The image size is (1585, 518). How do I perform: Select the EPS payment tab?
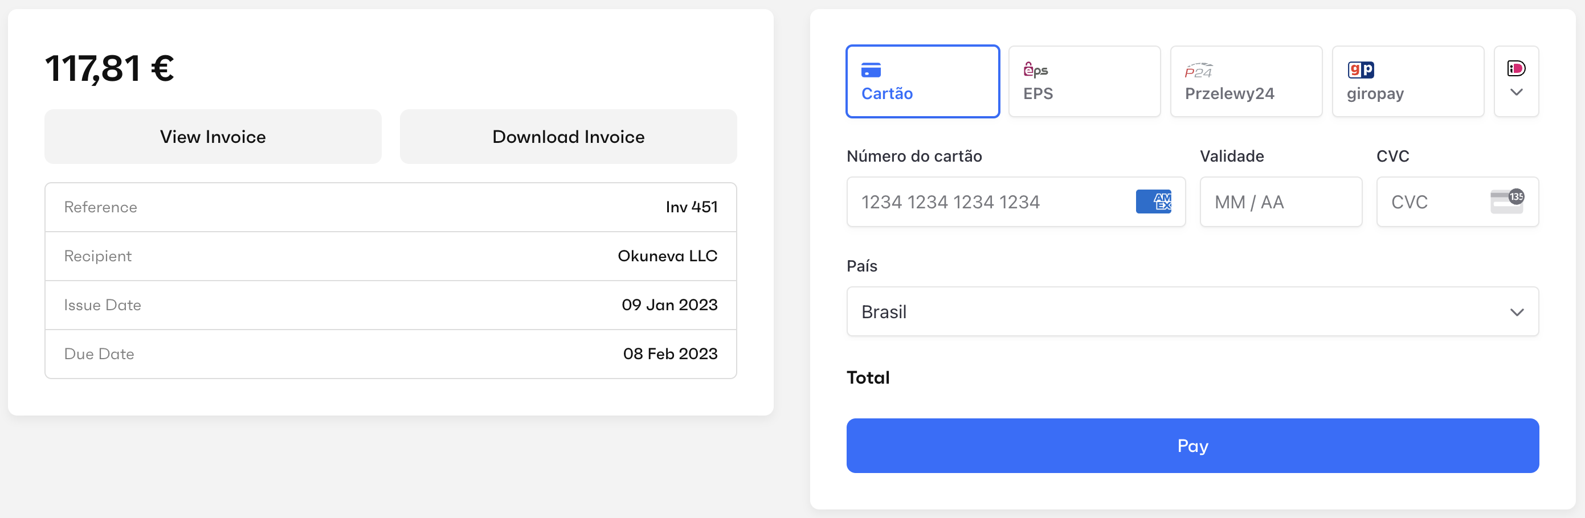1084,81
